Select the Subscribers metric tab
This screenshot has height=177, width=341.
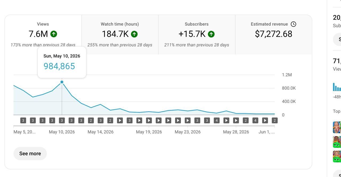pos(197,35)
